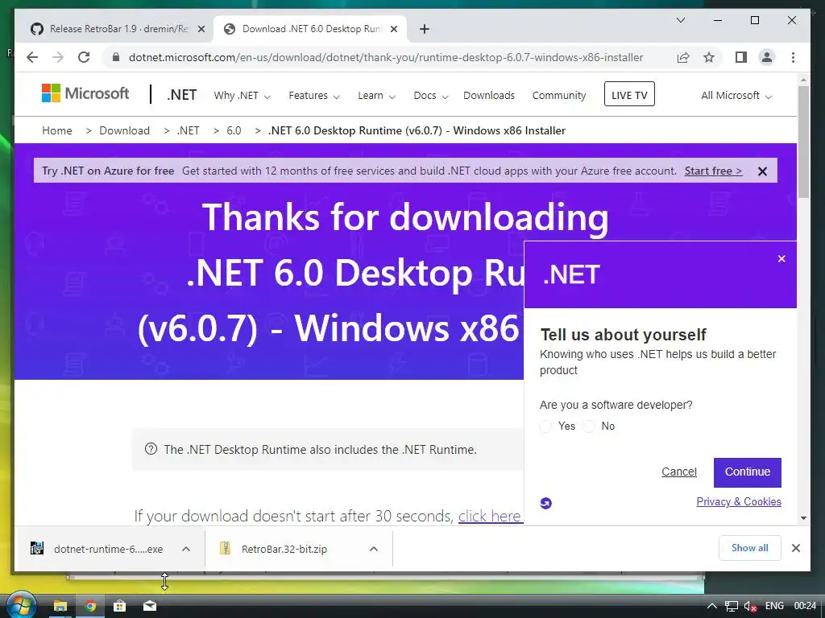
Task: Open File Explorer from the taskbar
Action: click(60, 606)
